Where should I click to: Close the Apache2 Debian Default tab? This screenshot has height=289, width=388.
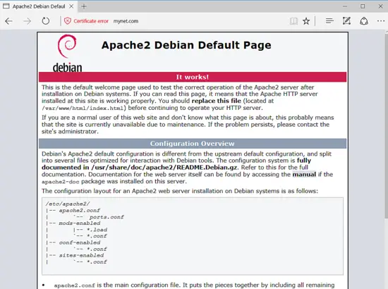tap(71, 6)
